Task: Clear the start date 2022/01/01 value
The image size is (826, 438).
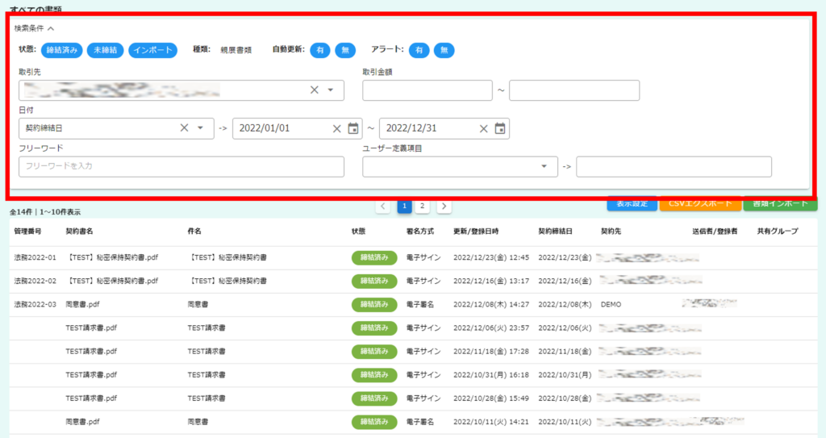Action: click(336, 128)
